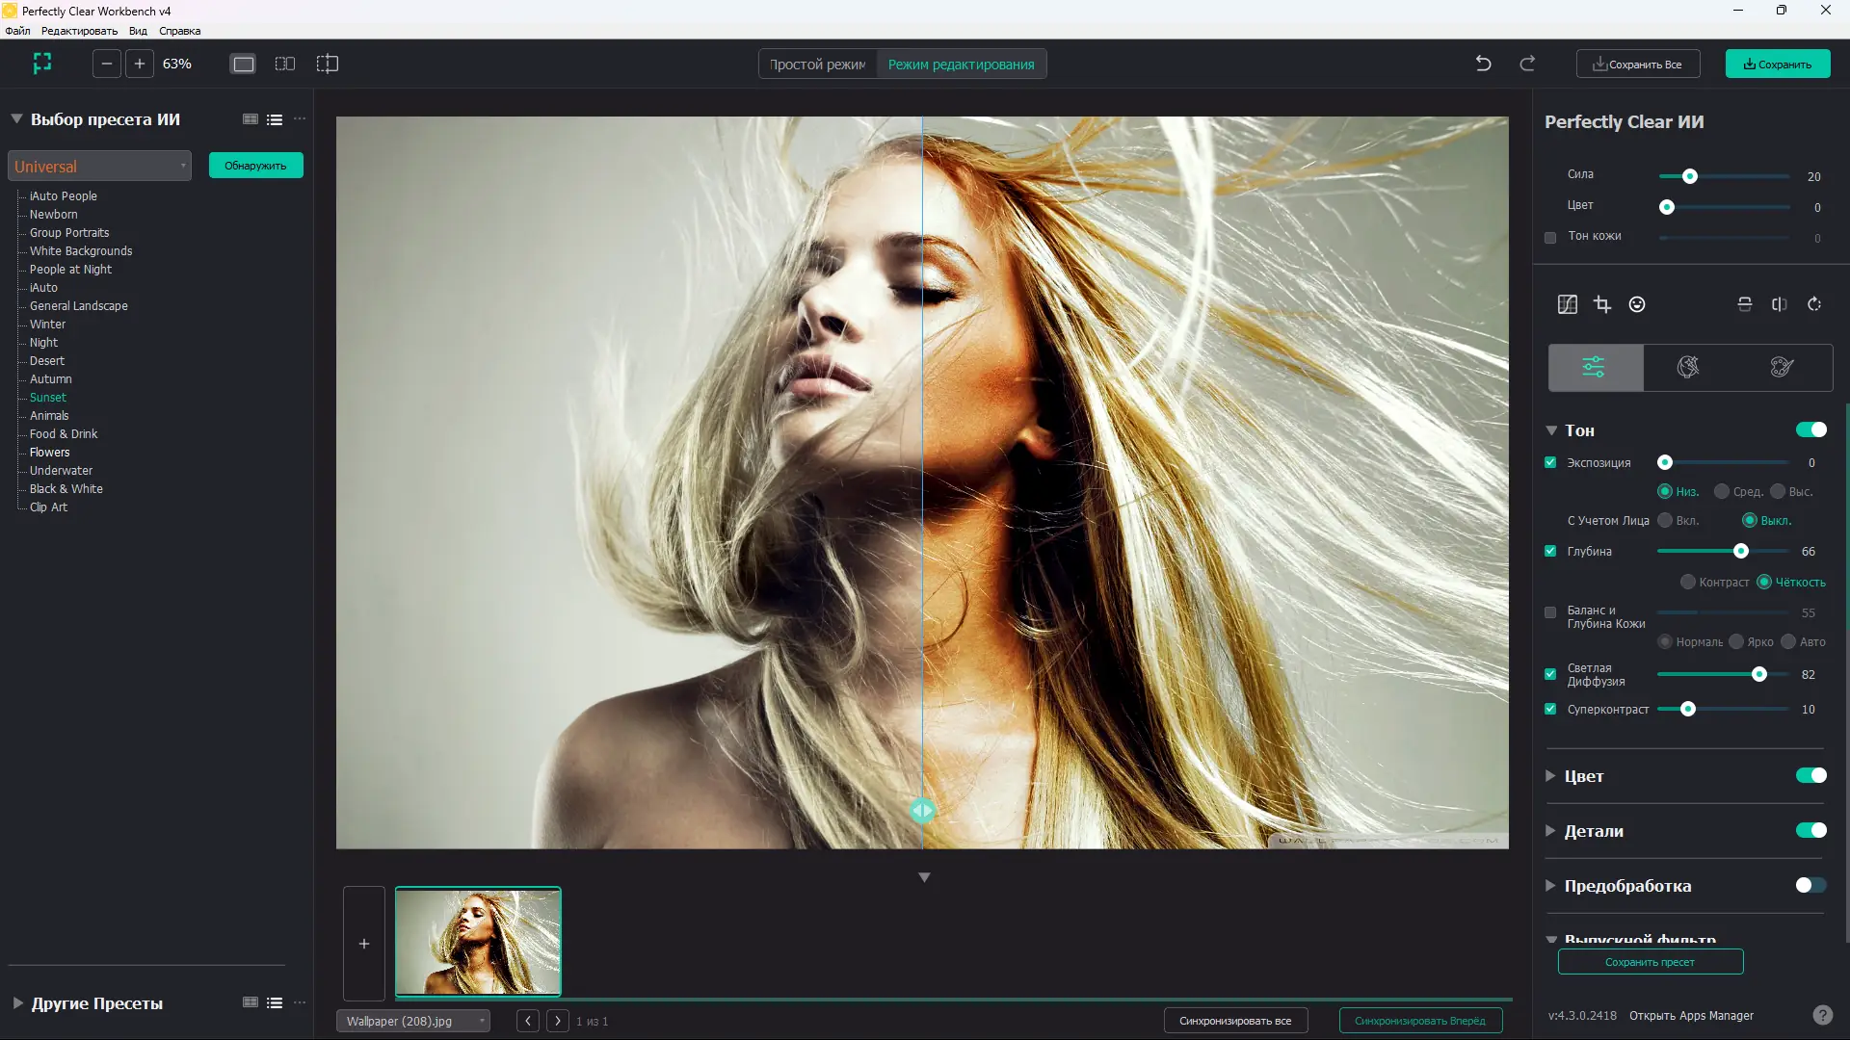
Task: Click the redo arrow icon
Action: (1527, 64)
